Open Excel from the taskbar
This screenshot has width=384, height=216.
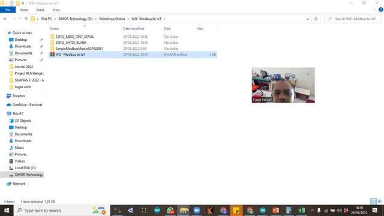pos(302,211)
